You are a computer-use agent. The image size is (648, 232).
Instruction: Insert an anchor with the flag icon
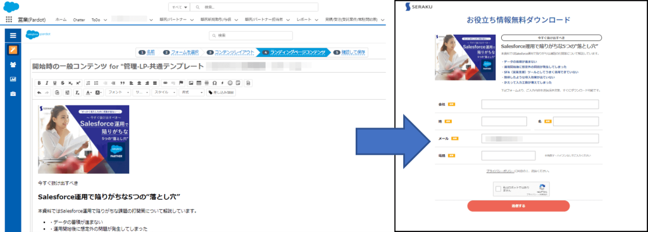click(x=181, y=83)
